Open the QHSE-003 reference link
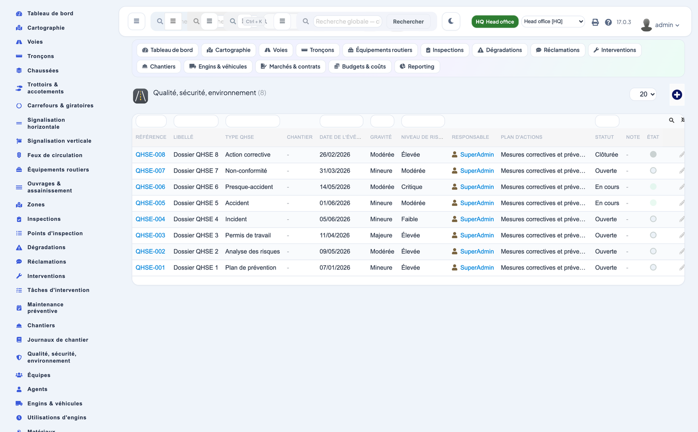698x432 pixels. [150, 235]
